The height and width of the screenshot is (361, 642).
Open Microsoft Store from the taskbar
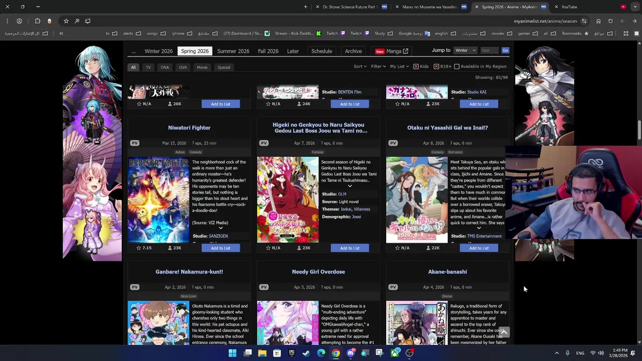click(277, 353)
